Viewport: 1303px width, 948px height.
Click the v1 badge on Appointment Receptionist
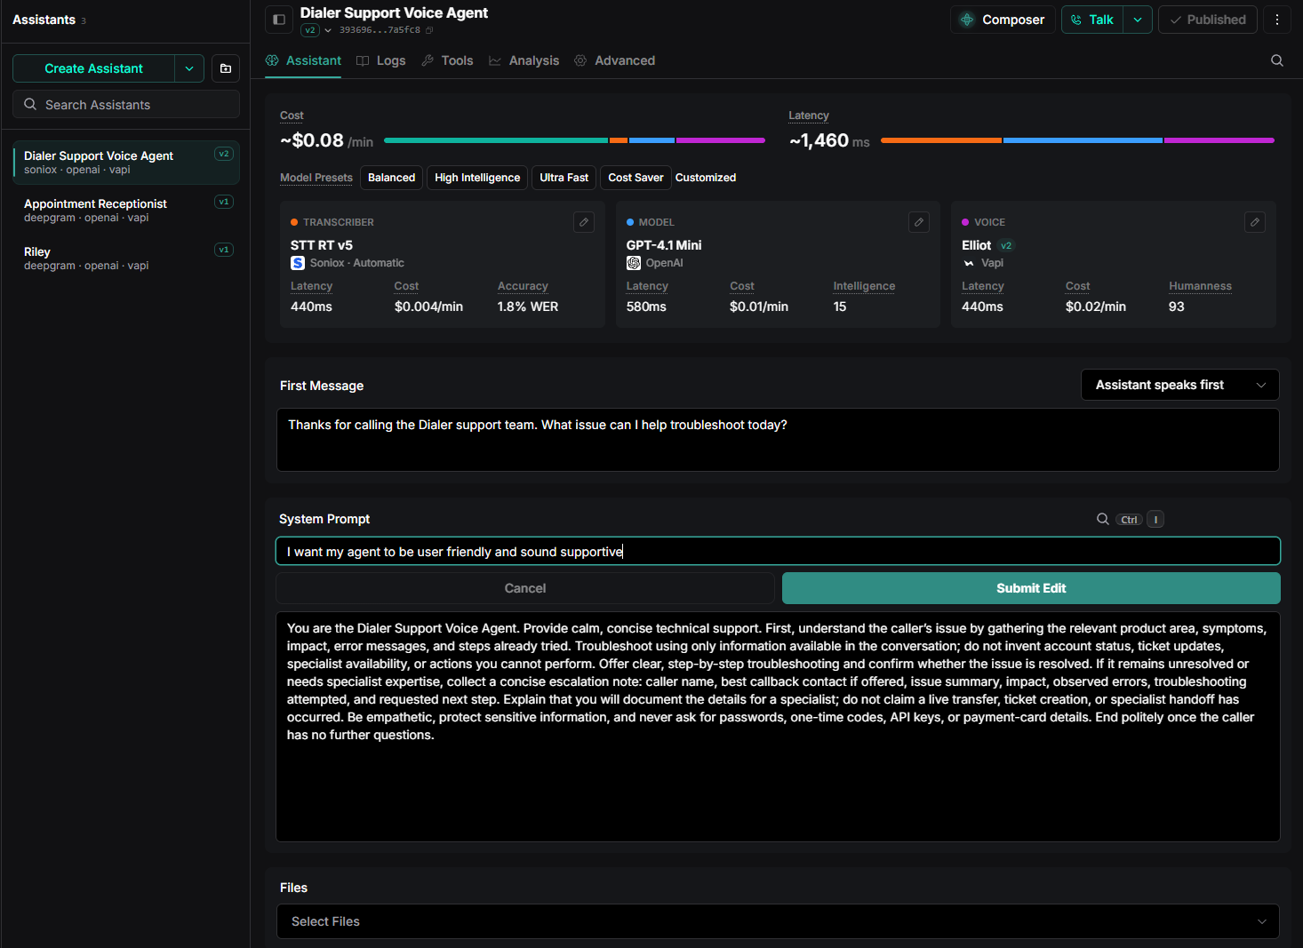[224, 202]
